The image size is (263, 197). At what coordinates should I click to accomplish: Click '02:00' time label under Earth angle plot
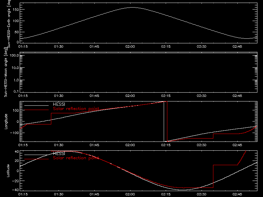coord(130,46)
